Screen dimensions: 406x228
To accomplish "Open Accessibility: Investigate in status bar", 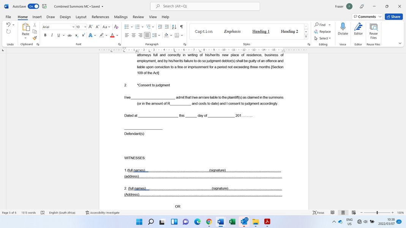I will click(x=103, y=213).
